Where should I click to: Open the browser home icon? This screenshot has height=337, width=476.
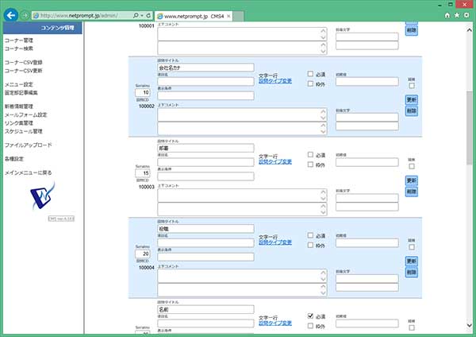pyautogui.click(x=448, y=14)
